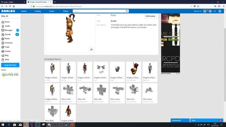Open Robux in the top navigation
The image size is (226, 127).
66,11
